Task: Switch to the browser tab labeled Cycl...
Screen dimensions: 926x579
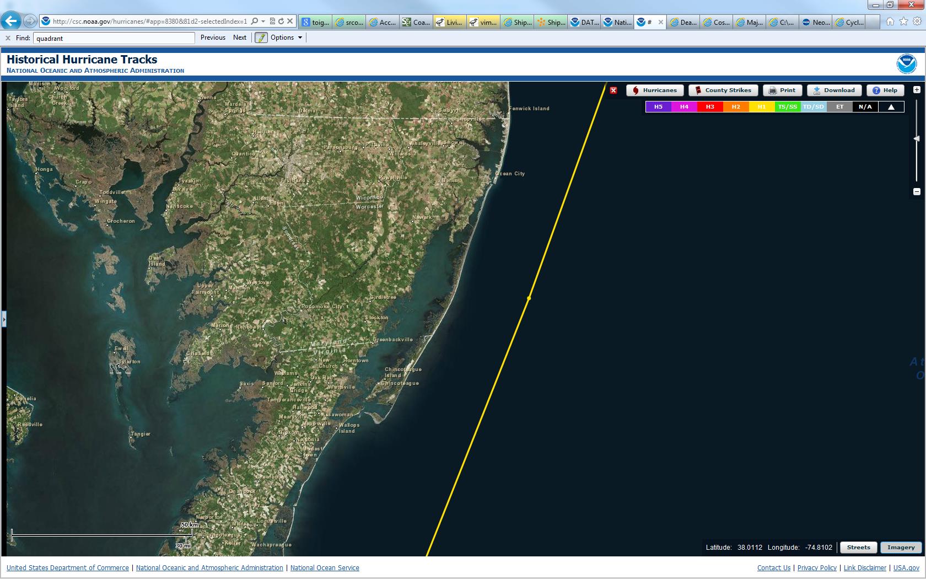Action: click(849, 22)
